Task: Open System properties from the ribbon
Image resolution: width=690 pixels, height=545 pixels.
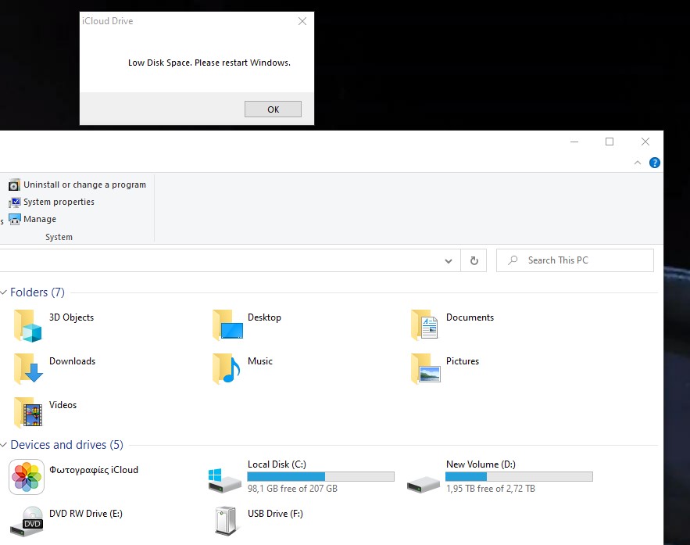Action: coord(57,202)
